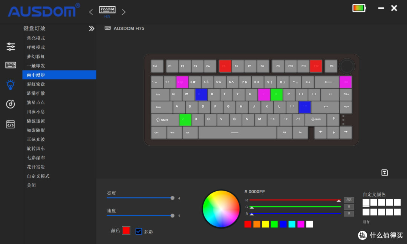The width and height of the screenshot is (407, 244).
Task: Select 关闭 to turn lighting off
Action: 31,185
